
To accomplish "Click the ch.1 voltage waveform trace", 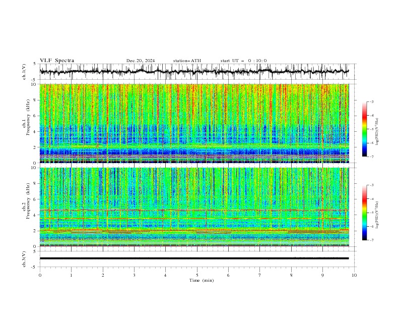I will (194, 72).
